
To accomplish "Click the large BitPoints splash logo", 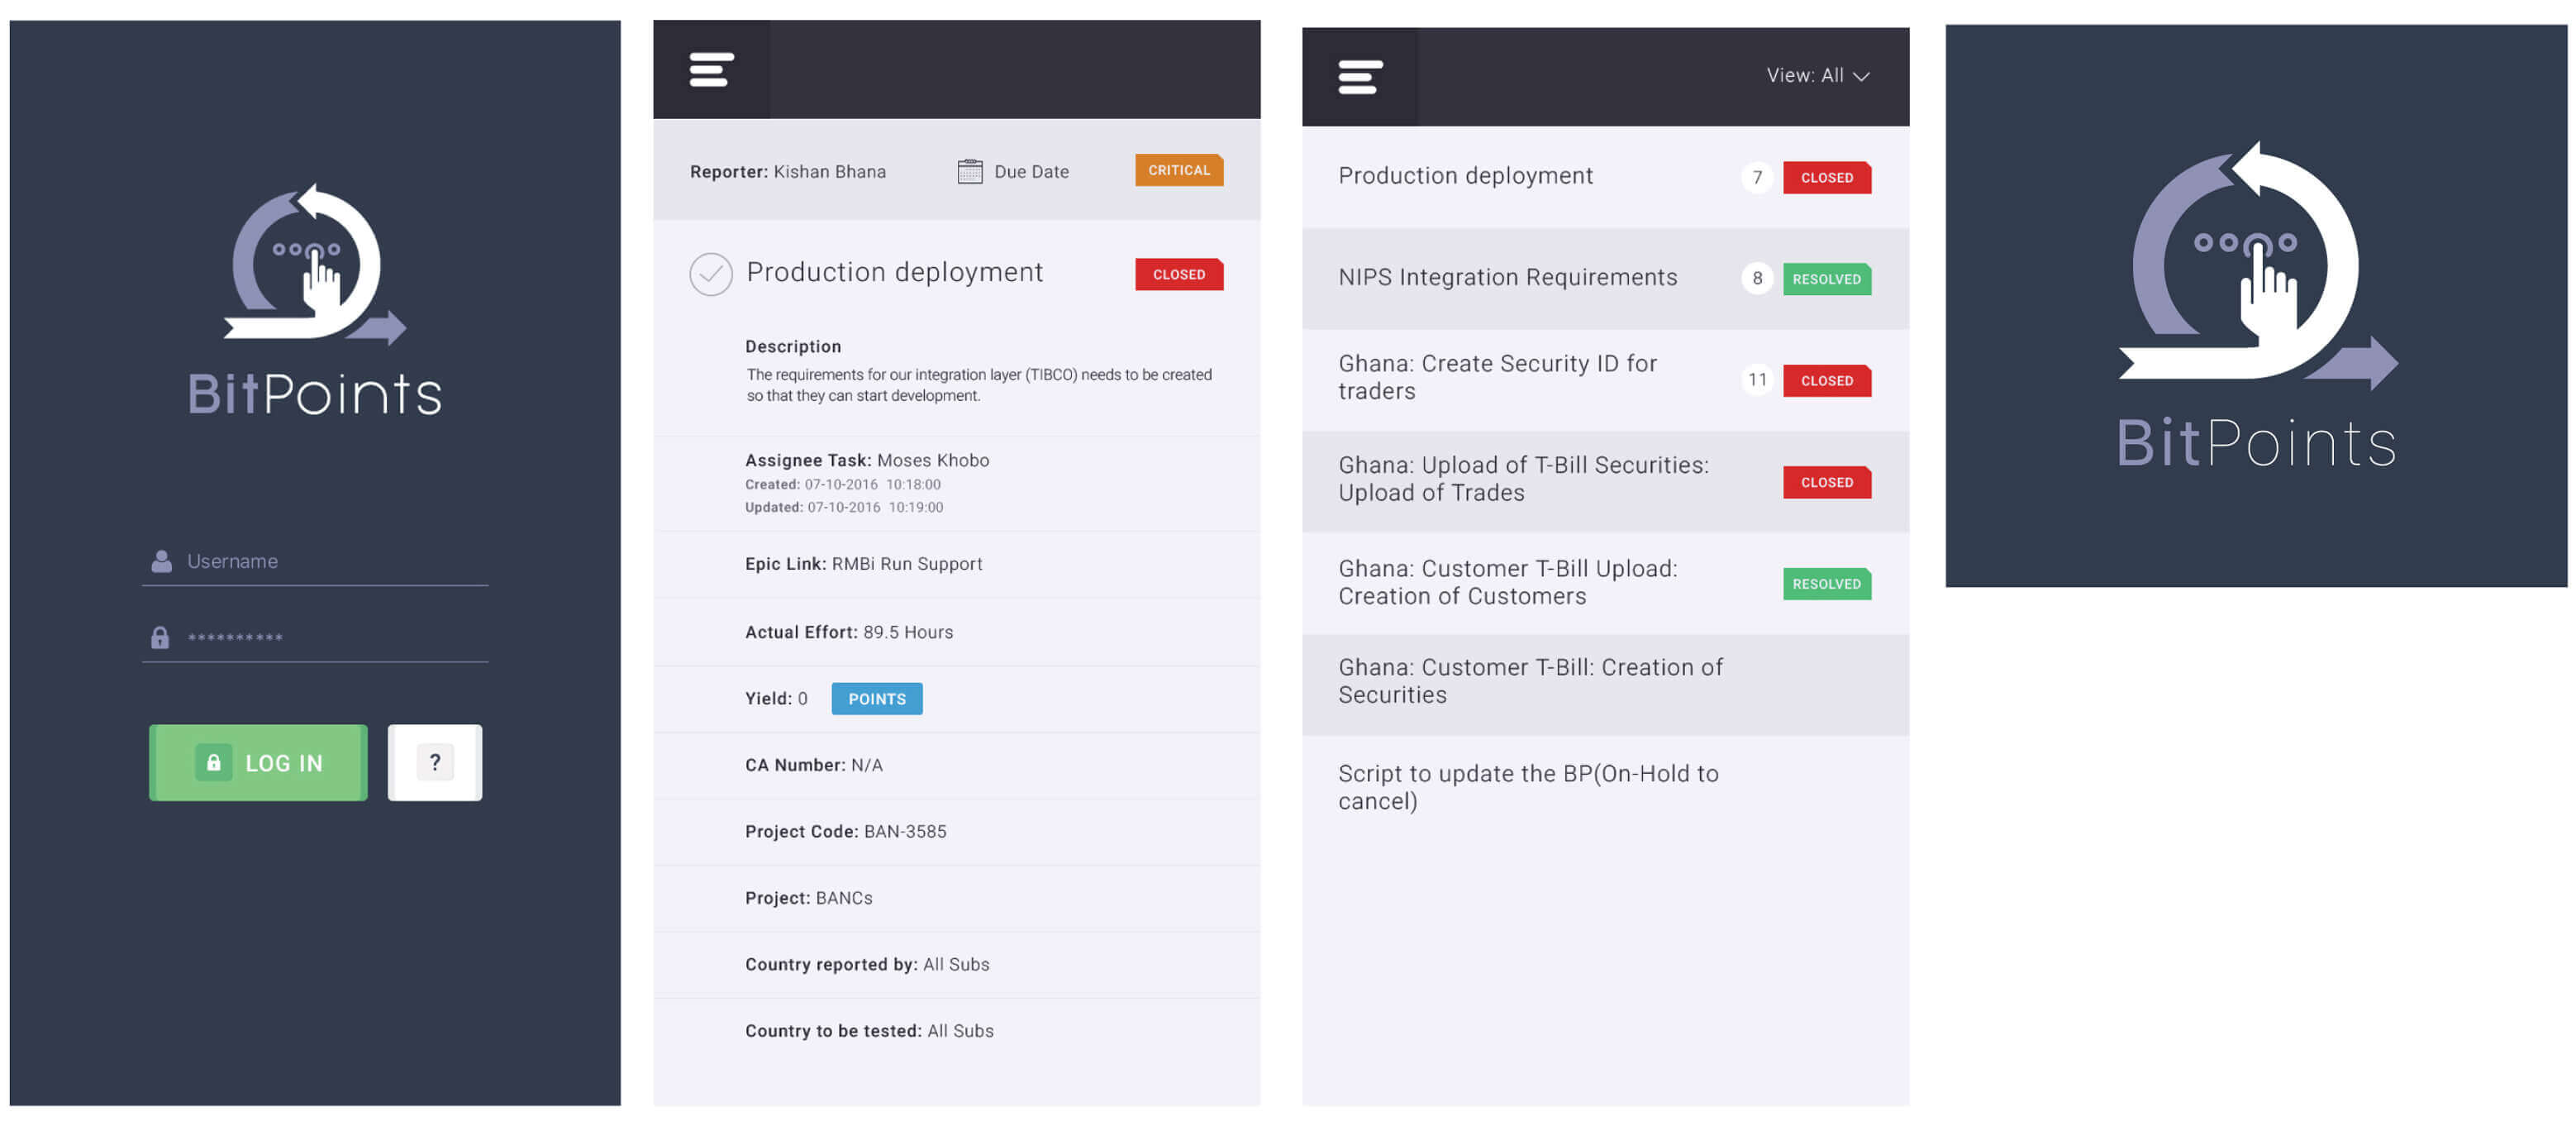I will point(2256,305).
